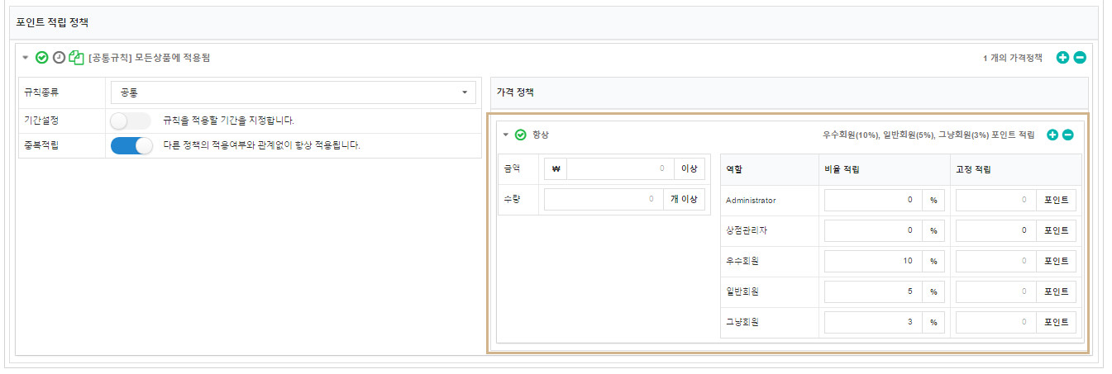
Task: Click the clock icon beside 공통규칙
Action: tap(59, 58)
